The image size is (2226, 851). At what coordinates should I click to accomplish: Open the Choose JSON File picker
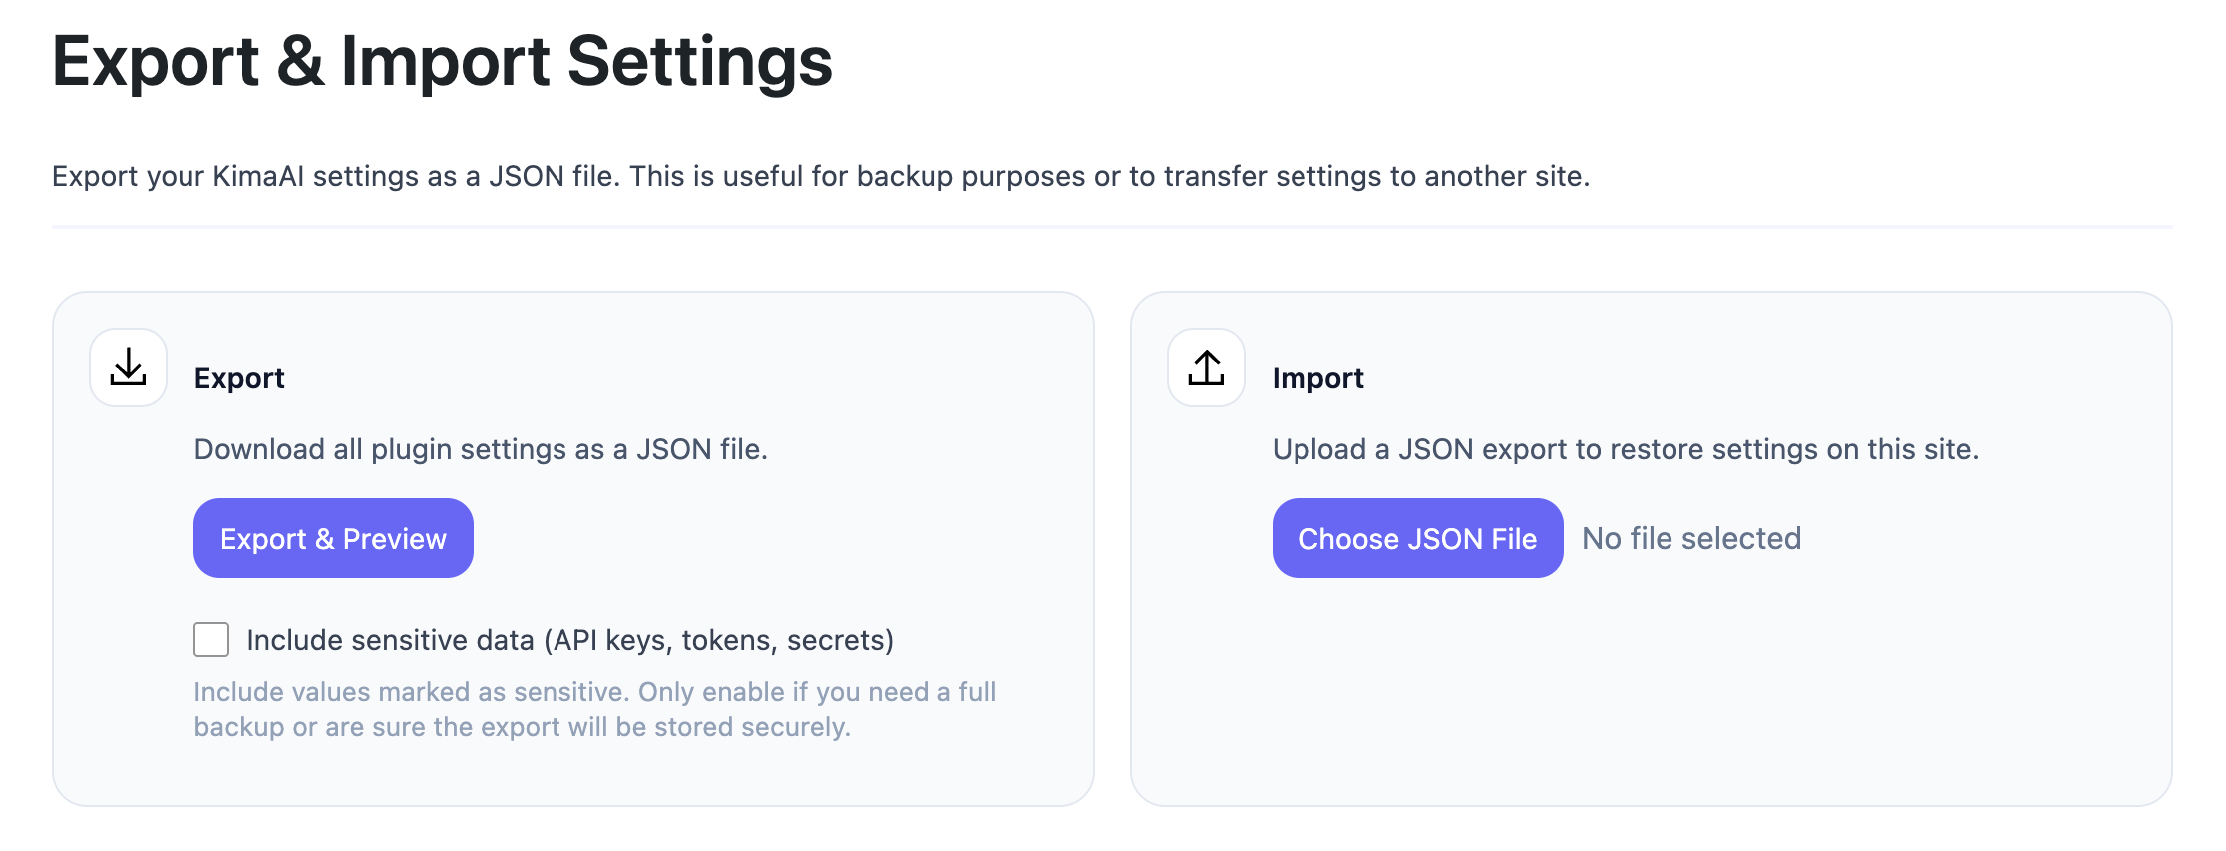1417,538
